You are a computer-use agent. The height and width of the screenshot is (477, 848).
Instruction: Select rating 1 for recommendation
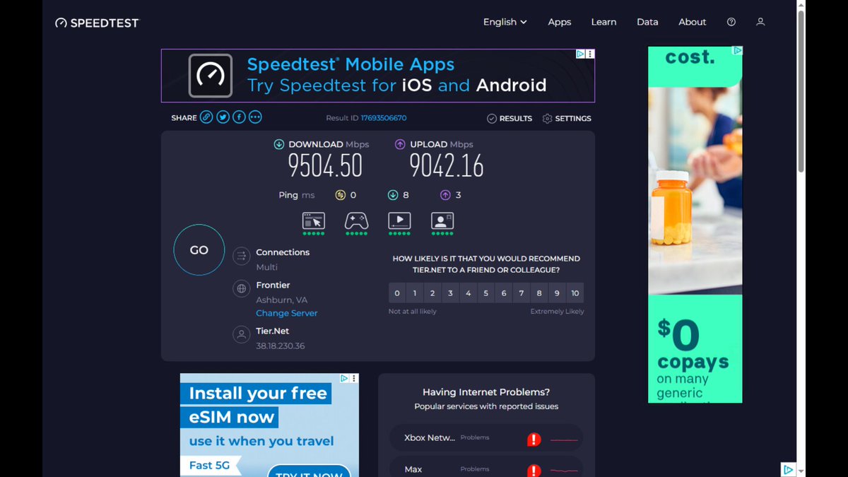415,293
